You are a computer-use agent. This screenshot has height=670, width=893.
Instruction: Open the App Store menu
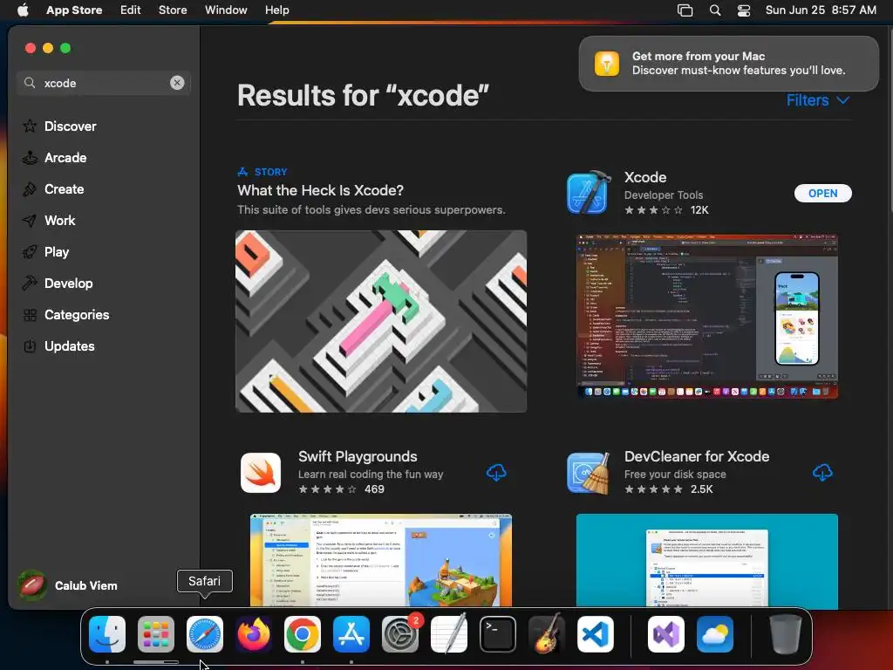pos(74,10)
